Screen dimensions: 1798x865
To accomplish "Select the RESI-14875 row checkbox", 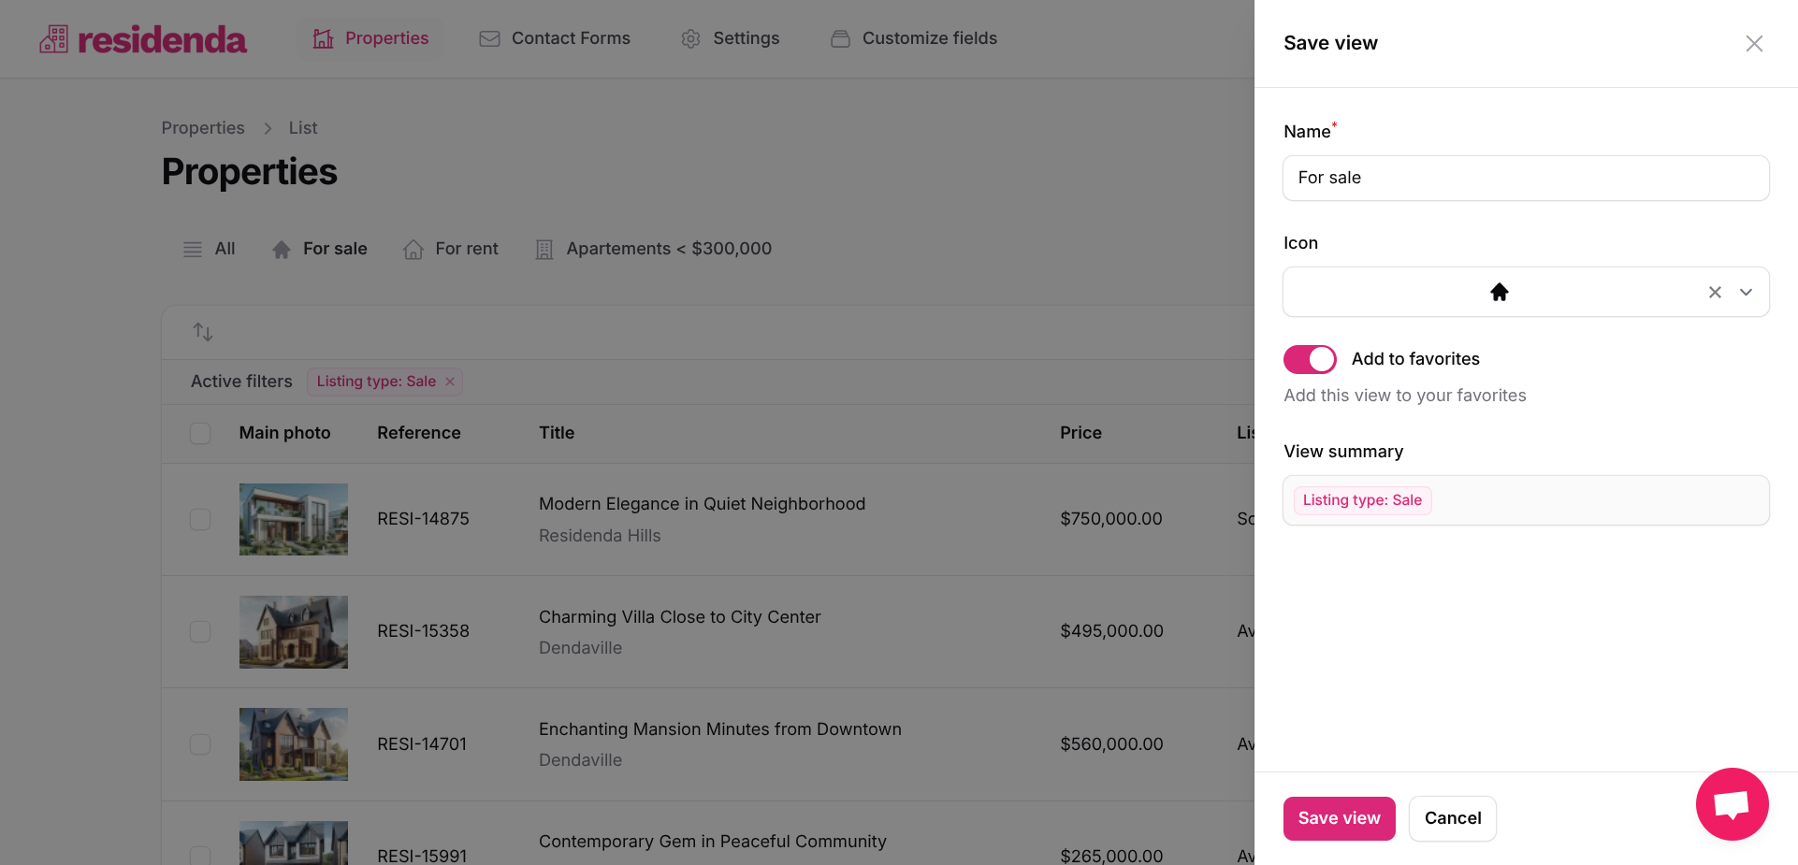I will click(x=200, y=519).
